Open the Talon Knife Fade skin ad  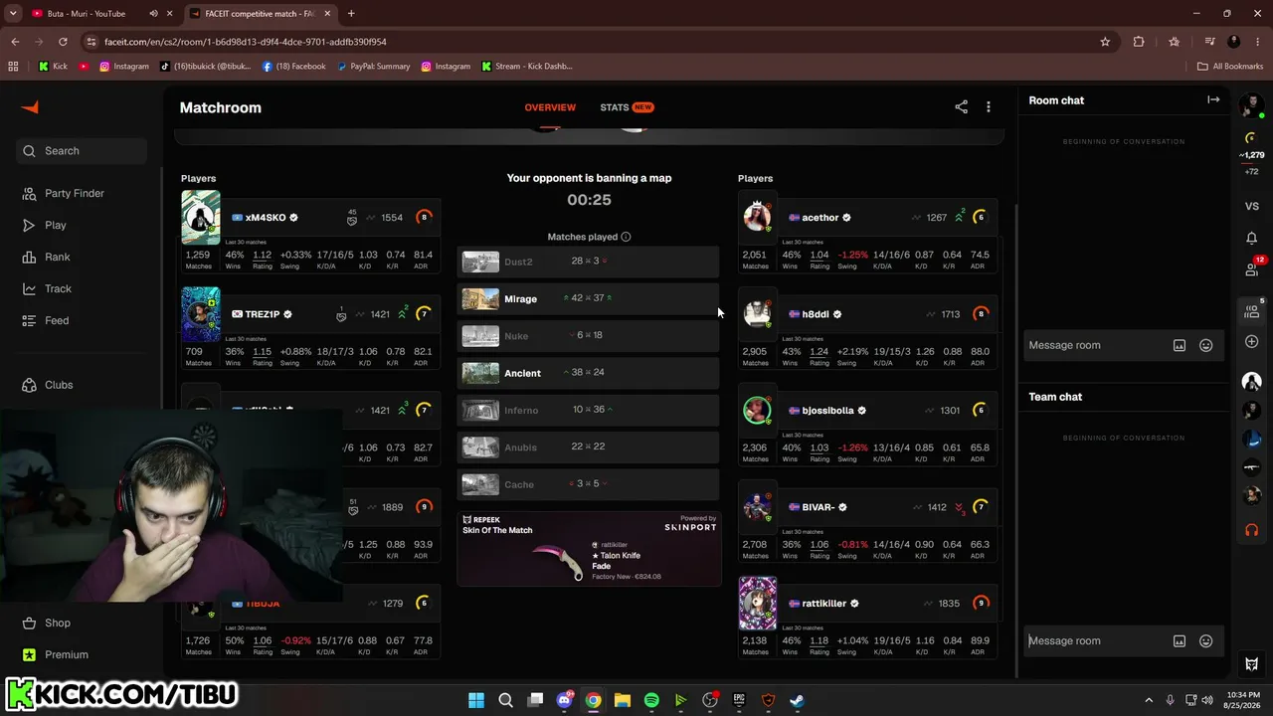589,548
